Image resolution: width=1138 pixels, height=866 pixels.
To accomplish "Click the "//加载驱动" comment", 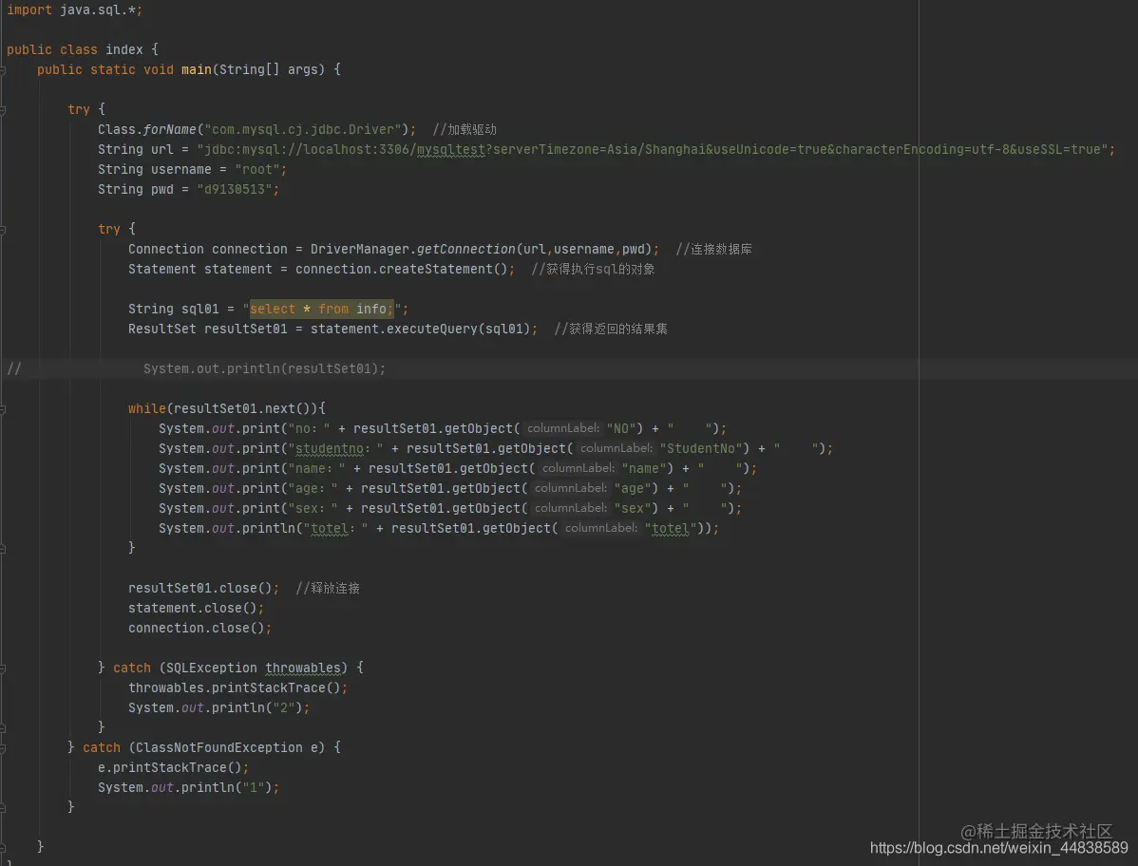I will pyautogui.click(x=465, y=130).
